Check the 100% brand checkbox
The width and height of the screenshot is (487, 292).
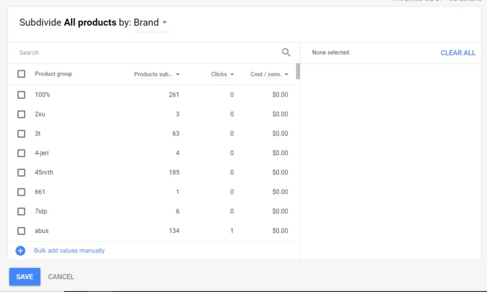[x=21, y=95]
